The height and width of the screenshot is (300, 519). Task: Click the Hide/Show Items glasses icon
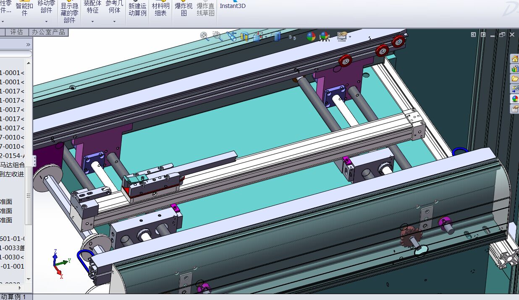293,37
